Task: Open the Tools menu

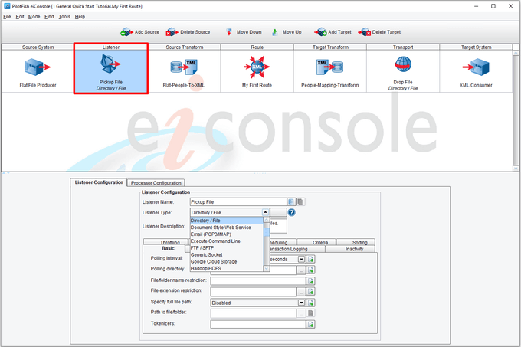Action: pos(64,17)
